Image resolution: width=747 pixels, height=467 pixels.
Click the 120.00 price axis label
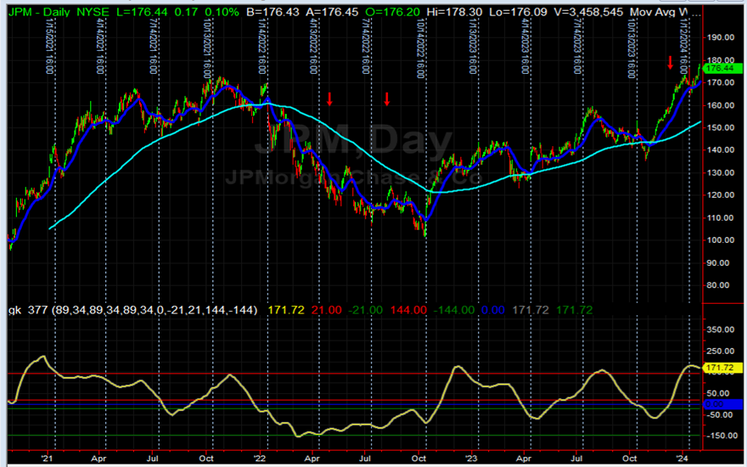tap(721, 195)
